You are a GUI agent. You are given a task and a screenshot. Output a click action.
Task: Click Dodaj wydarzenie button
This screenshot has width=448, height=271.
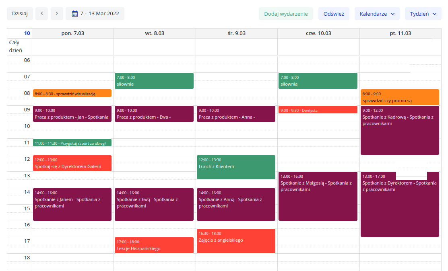pyautogui.click(x=286, y=14)
